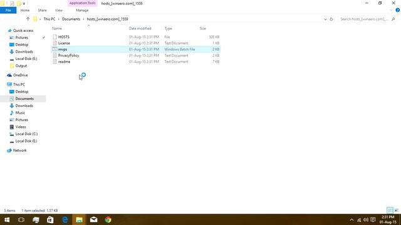This screenshot has height=225, width=401.
Task: Click into the search box for this folder
Action: (364, 19)
